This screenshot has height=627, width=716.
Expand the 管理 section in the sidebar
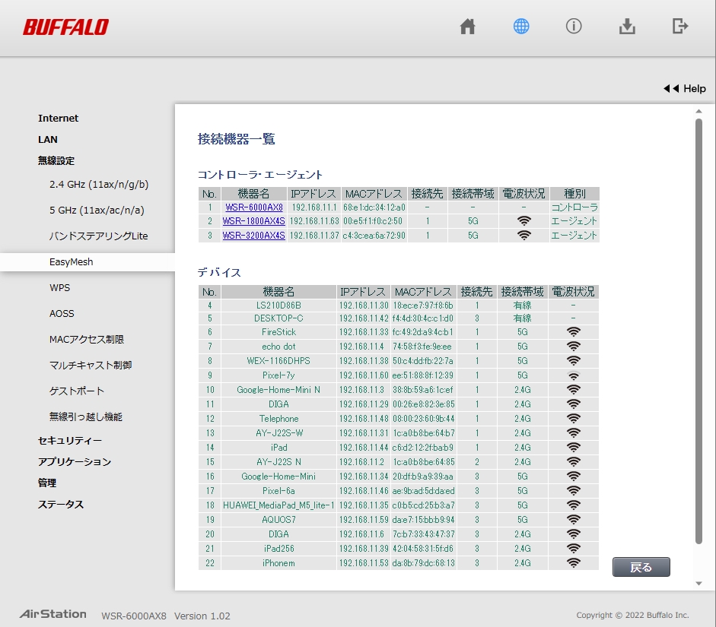46,483
